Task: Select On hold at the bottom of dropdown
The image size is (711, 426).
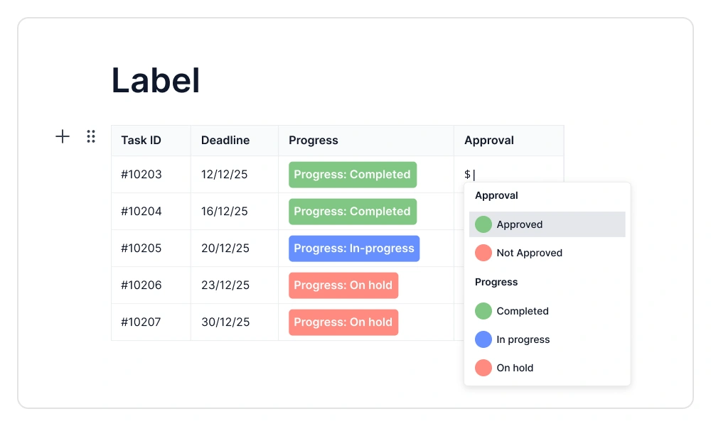Action: [514, 368]
